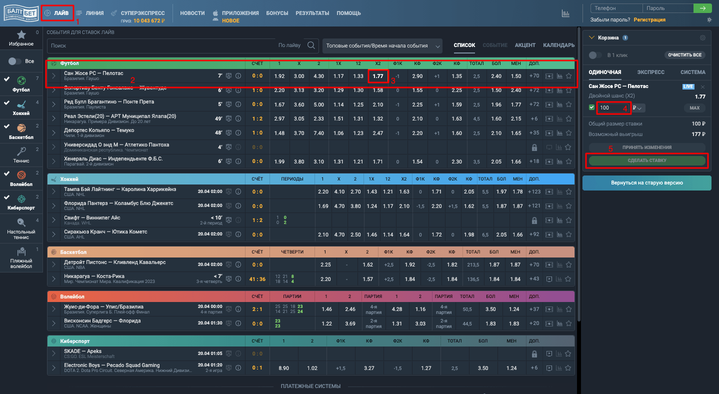Expand the Тампа Бэй Лайтнинг row
Image resolution: width=719 pixels, height=394 pixels.
(54, 191)
